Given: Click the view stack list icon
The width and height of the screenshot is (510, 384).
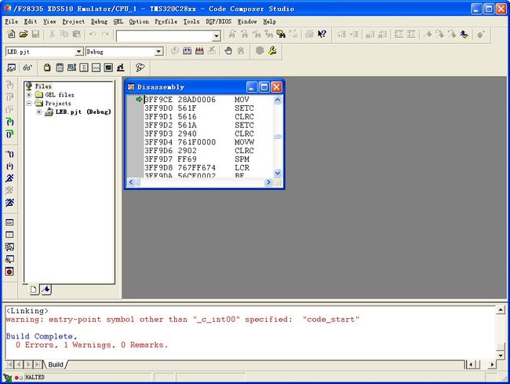Looking at the screenshot, I should coord(84,68).
